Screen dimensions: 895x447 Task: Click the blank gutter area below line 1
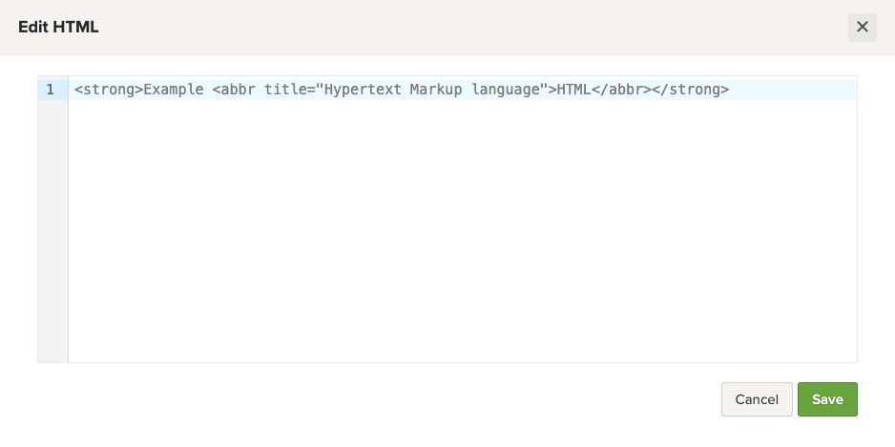pos(52,229)
